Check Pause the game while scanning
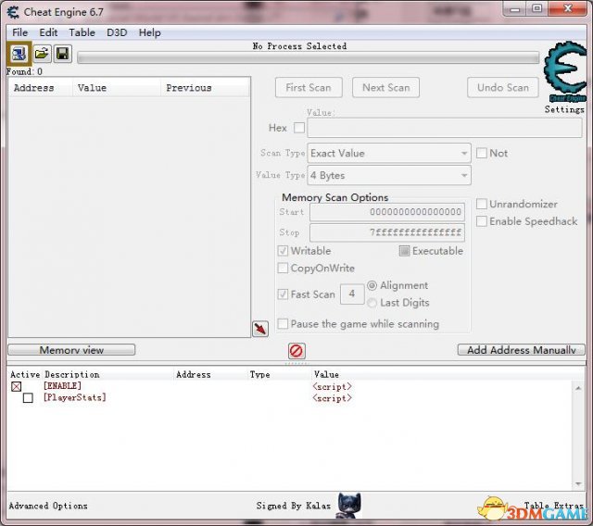593x526 pixels. (283, 324)
